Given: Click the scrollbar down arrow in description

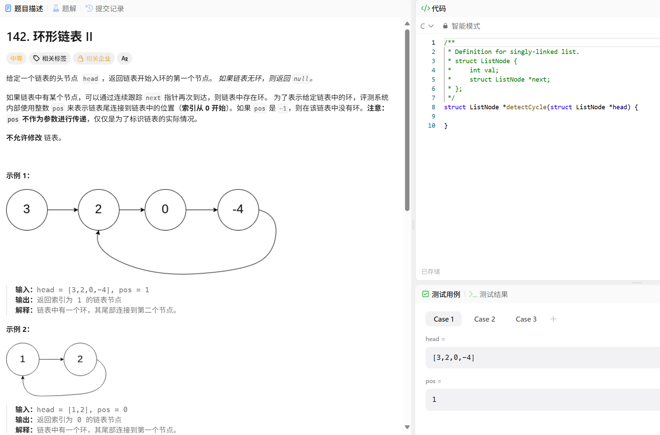Looking at the screenshot, I should [407, 427].
